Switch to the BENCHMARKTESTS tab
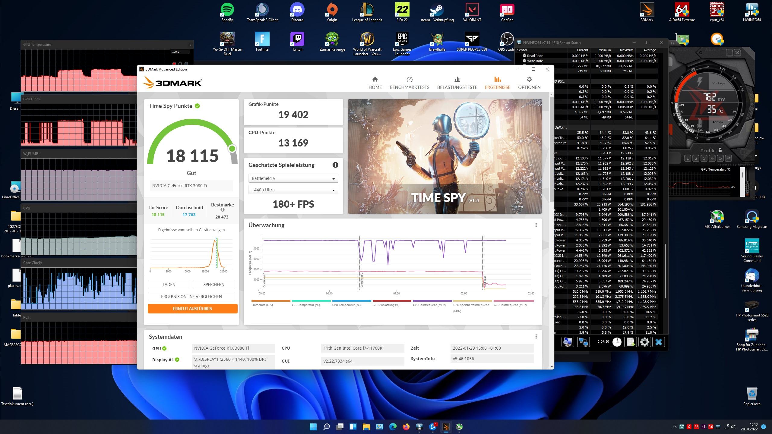 click(x=409, y=83)
